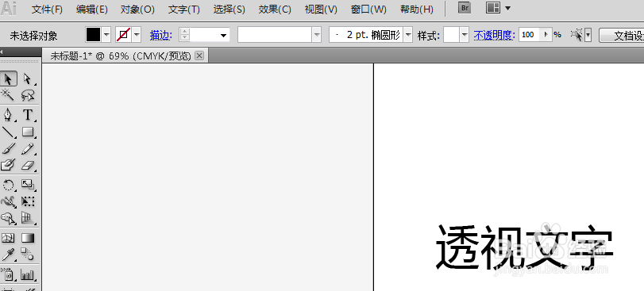Click the 文档设置 button
Screen dimensions: 644x291
[x=622, y=36]
